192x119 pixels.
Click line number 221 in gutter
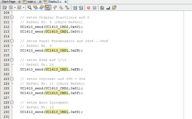click(6, 69)
